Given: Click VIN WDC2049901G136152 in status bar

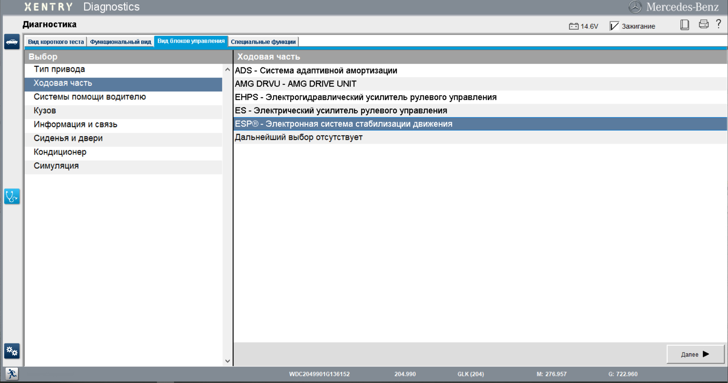Looking at the screenshot, I should click(319, 374).
